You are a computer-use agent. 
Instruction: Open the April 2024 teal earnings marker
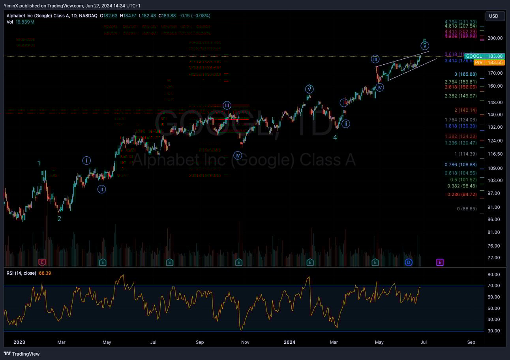(x=375, y=262)
